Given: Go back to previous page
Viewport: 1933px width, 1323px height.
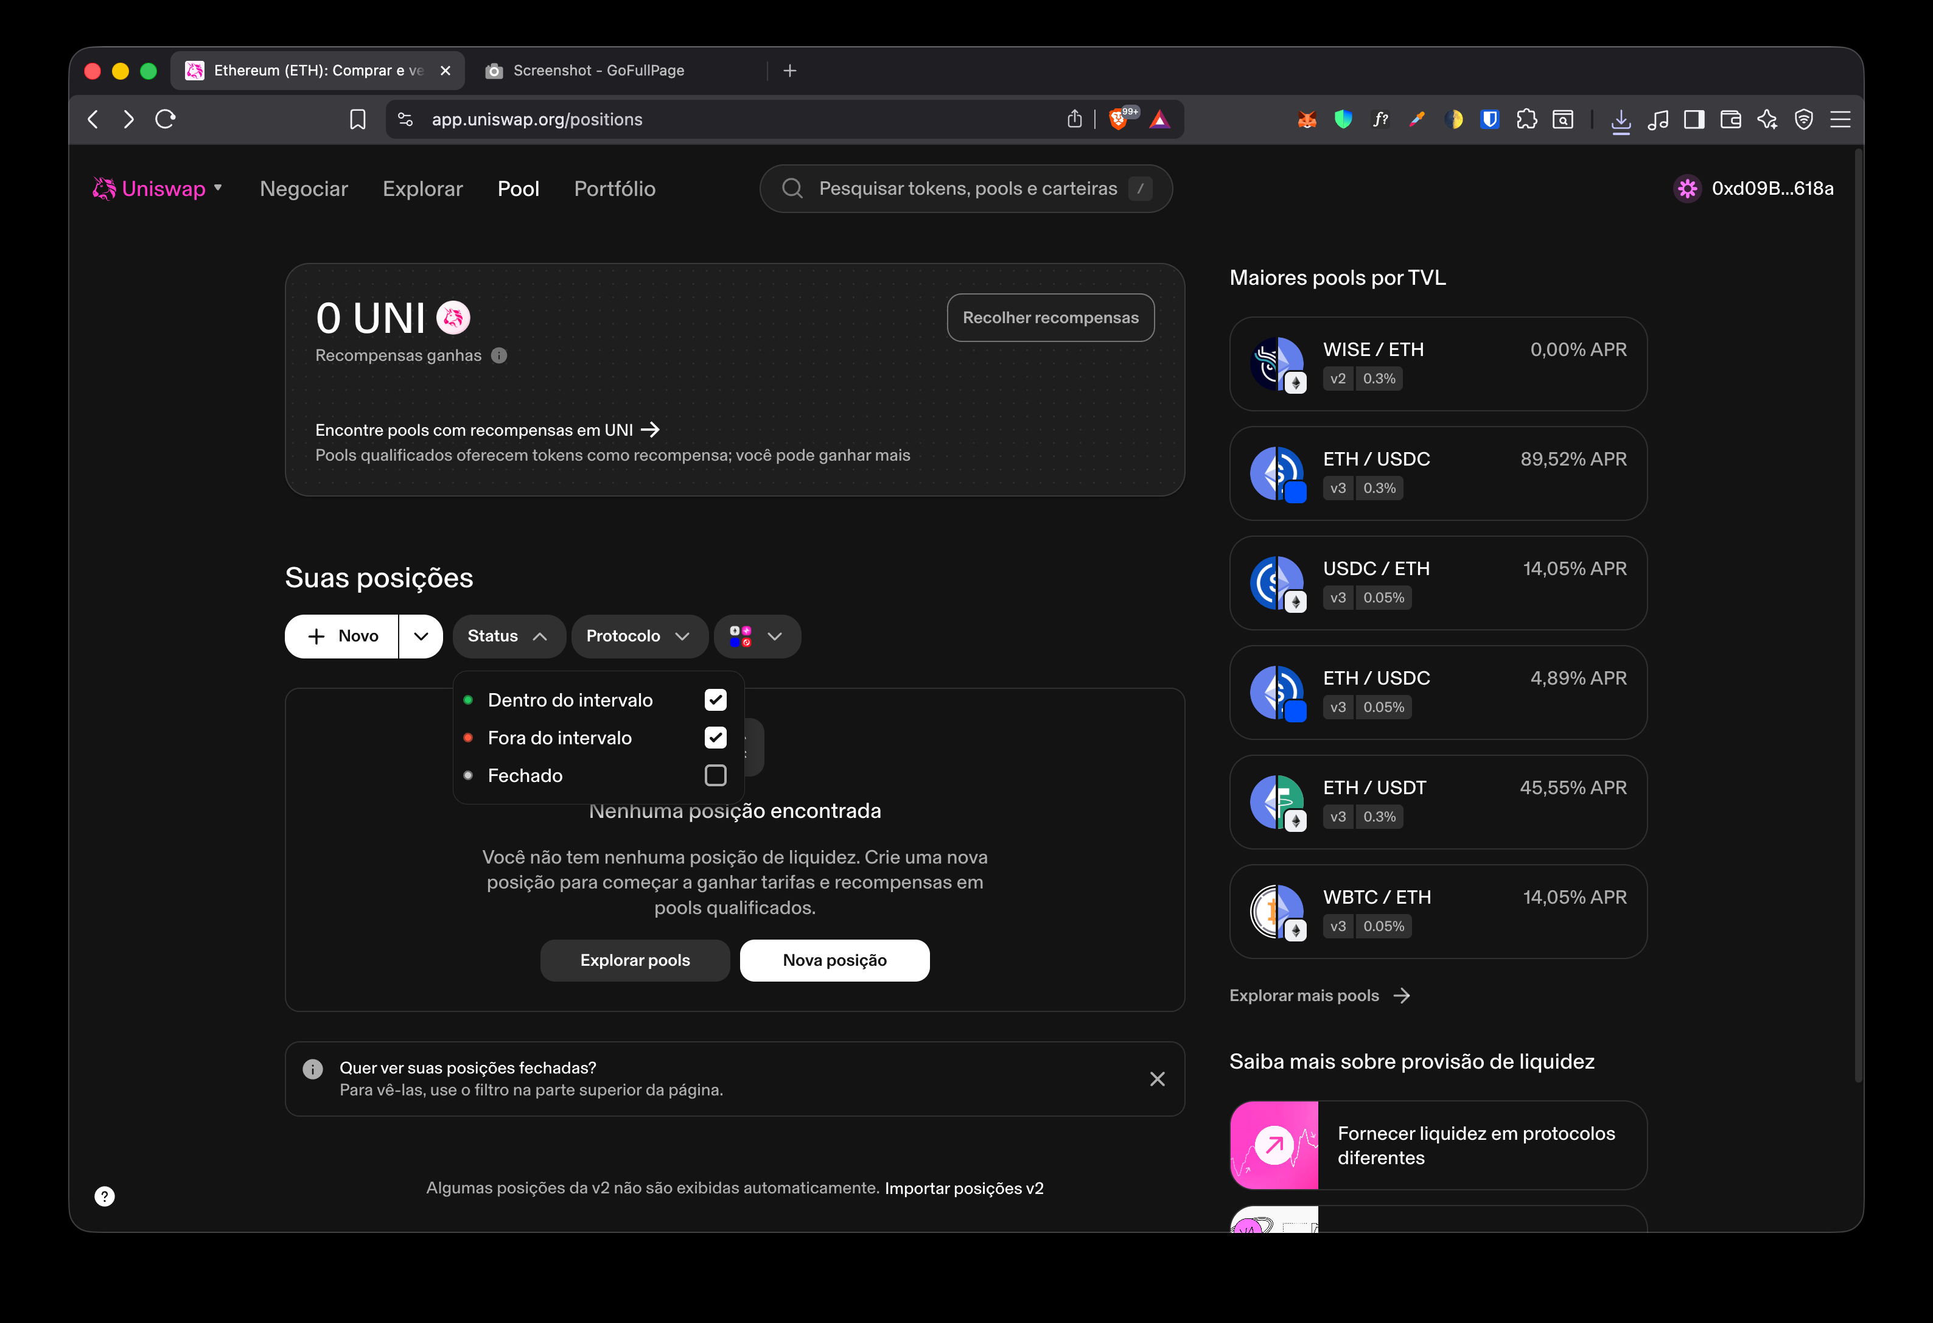Looking at the screenshot, I should point(93,120).
